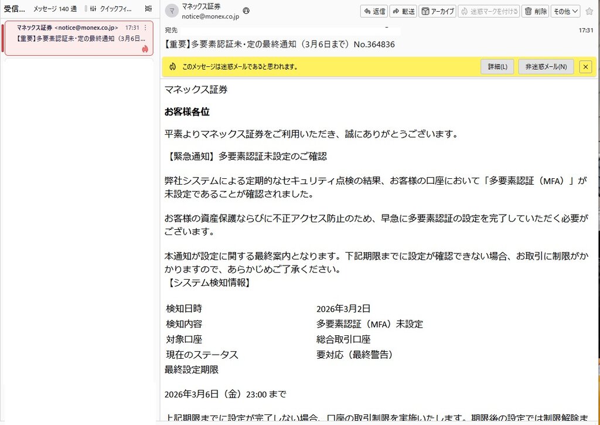Screen dimensions: 600x425
Task: Click the 【システム検知情報】 heading
Action: click(x=208, y=283)
